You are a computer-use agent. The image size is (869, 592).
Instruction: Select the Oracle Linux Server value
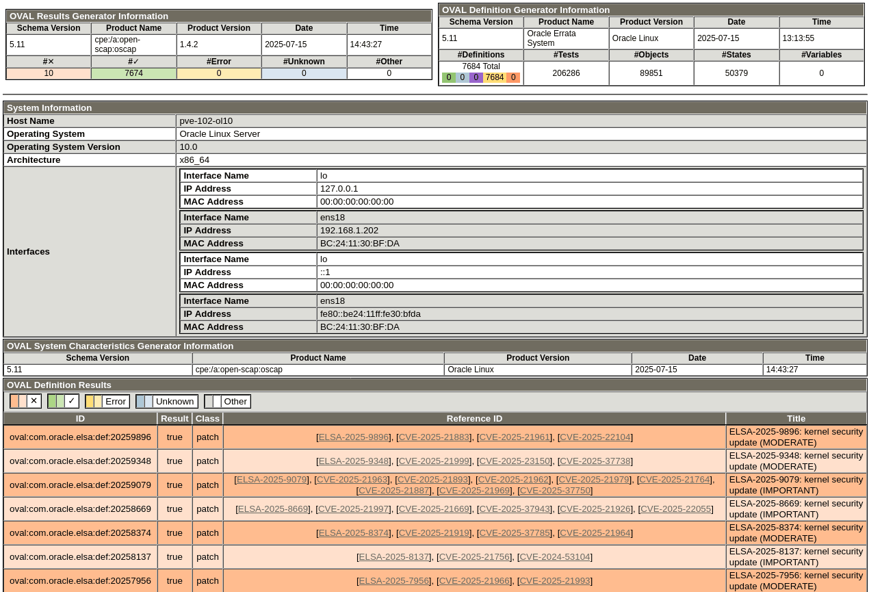click(220, 134)
